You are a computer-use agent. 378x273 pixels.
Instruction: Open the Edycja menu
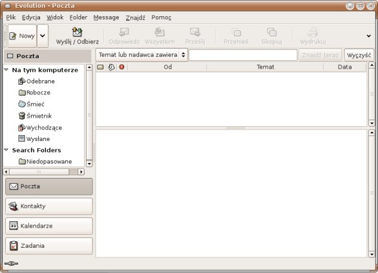click(x=31, y=17)
